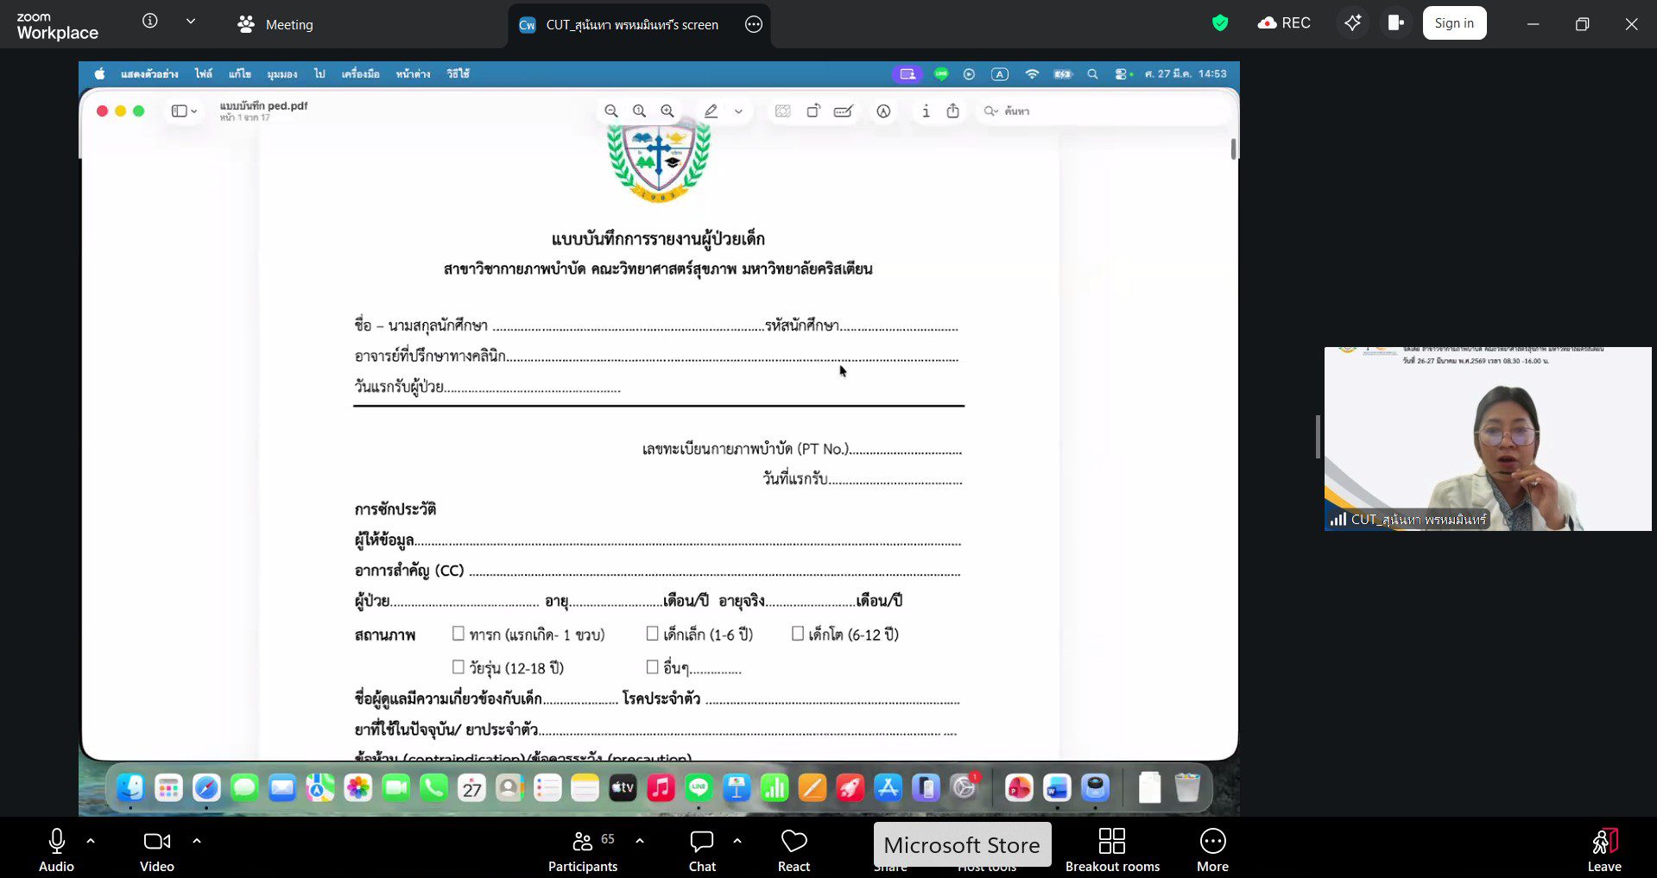Open Breakout rooms
1657x878 pixels.
point(1111,850)
